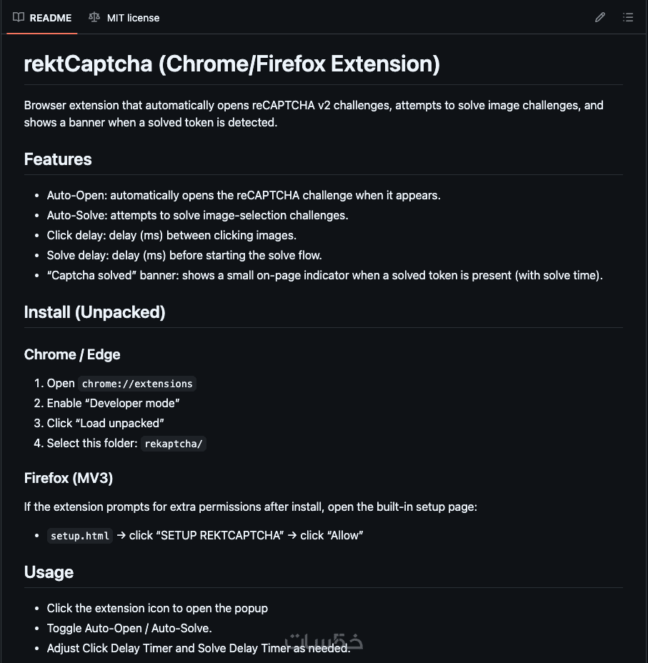Open the README outline list icon
Screen dimensions: 648x663
(x=628, y=17)
